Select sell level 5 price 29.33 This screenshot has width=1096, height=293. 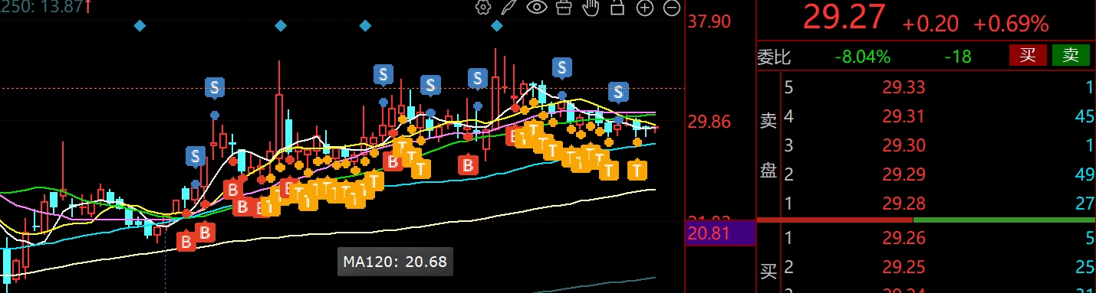903,87
